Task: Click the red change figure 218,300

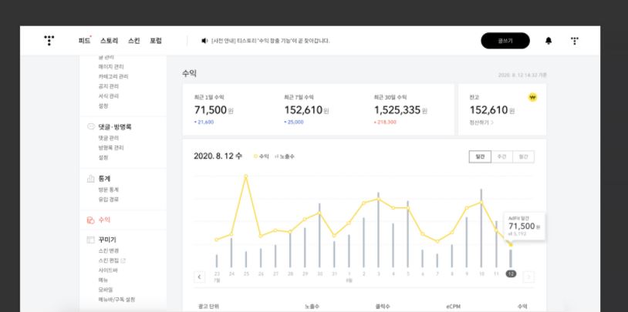Action: (385, 122)
